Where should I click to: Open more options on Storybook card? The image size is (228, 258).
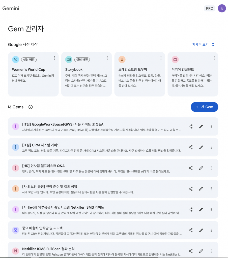(108, 58)
